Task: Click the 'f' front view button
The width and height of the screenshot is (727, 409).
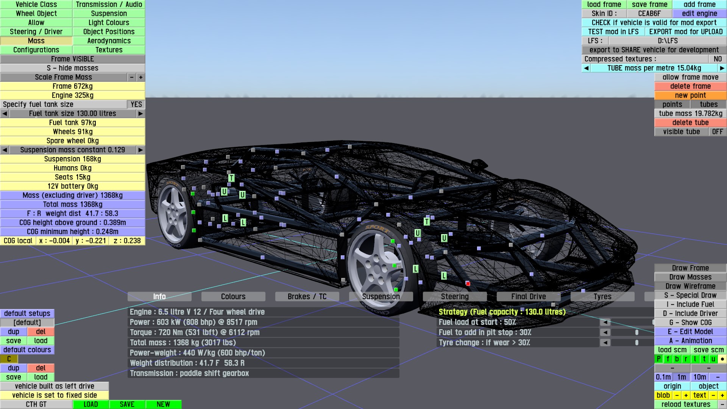Action: pos(668,359)
